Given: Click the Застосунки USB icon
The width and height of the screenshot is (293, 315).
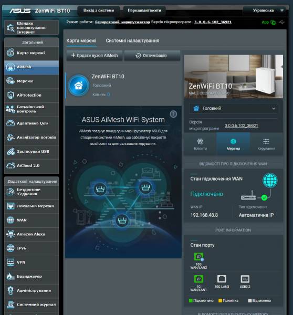Looking at the screenshot, I should (x=11, y=152).
